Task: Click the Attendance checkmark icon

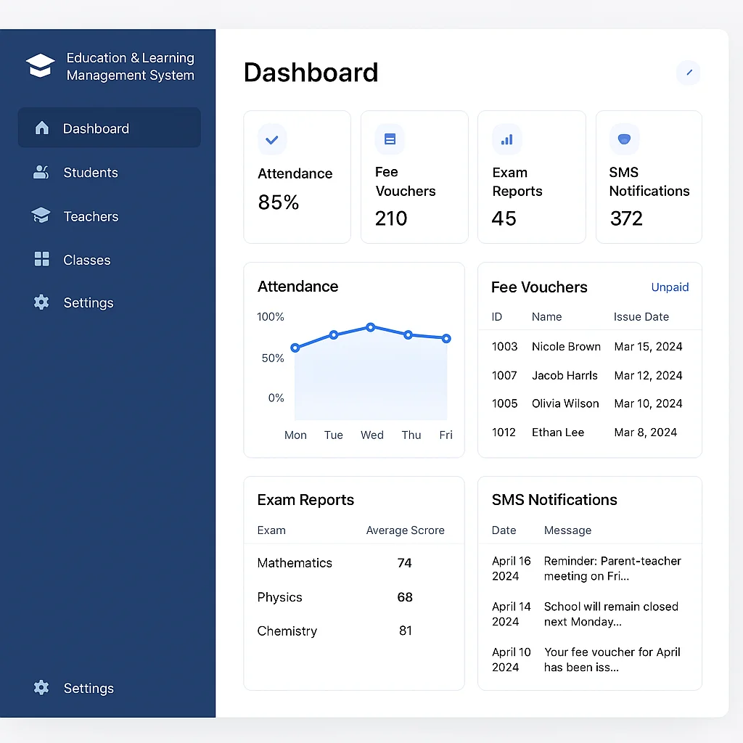Action: (x=271, y=139)
